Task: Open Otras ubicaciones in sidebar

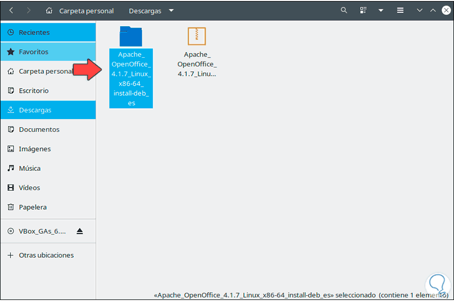Action: point(48,255)
